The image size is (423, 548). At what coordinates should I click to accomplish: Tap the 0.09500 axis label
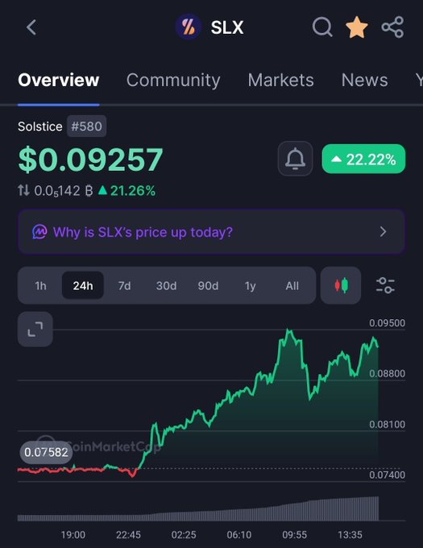388,323
